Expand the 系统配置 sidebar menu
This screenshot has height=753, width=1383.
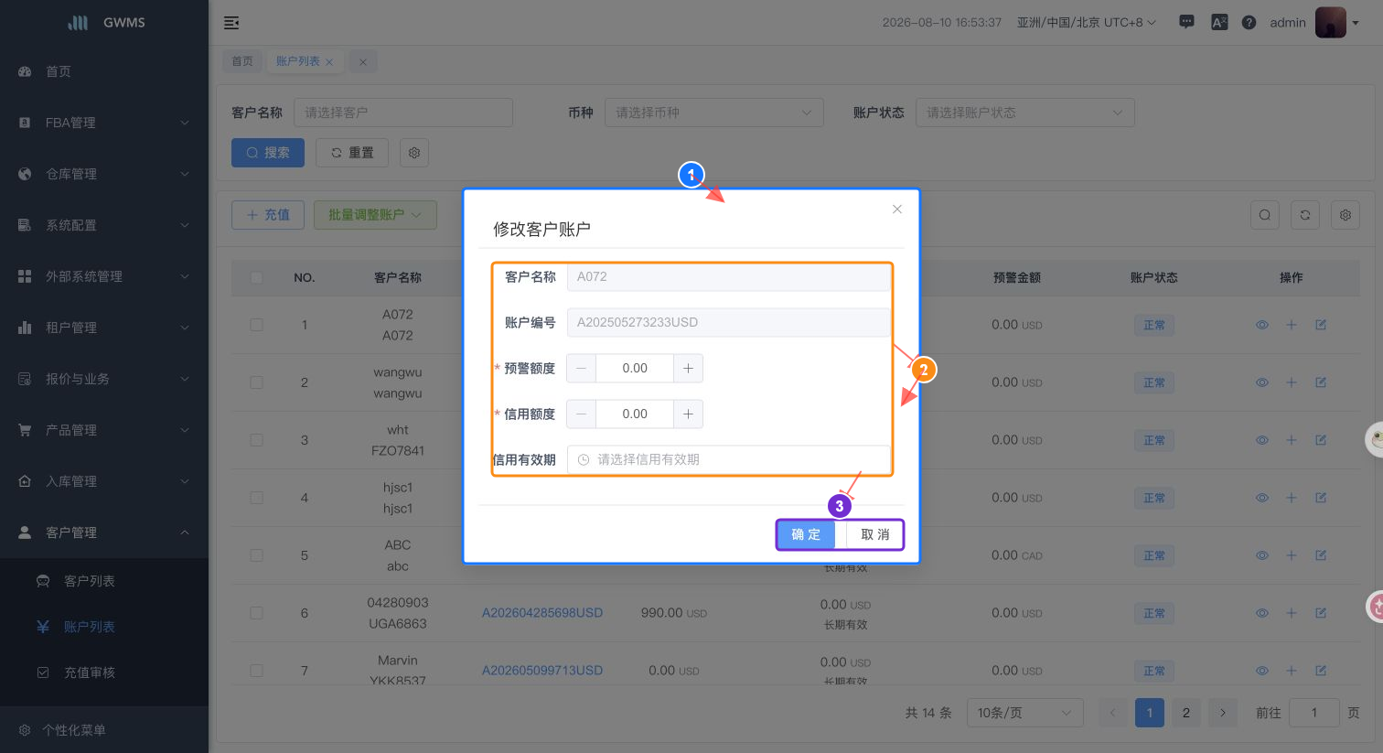(x=104, y=225)
